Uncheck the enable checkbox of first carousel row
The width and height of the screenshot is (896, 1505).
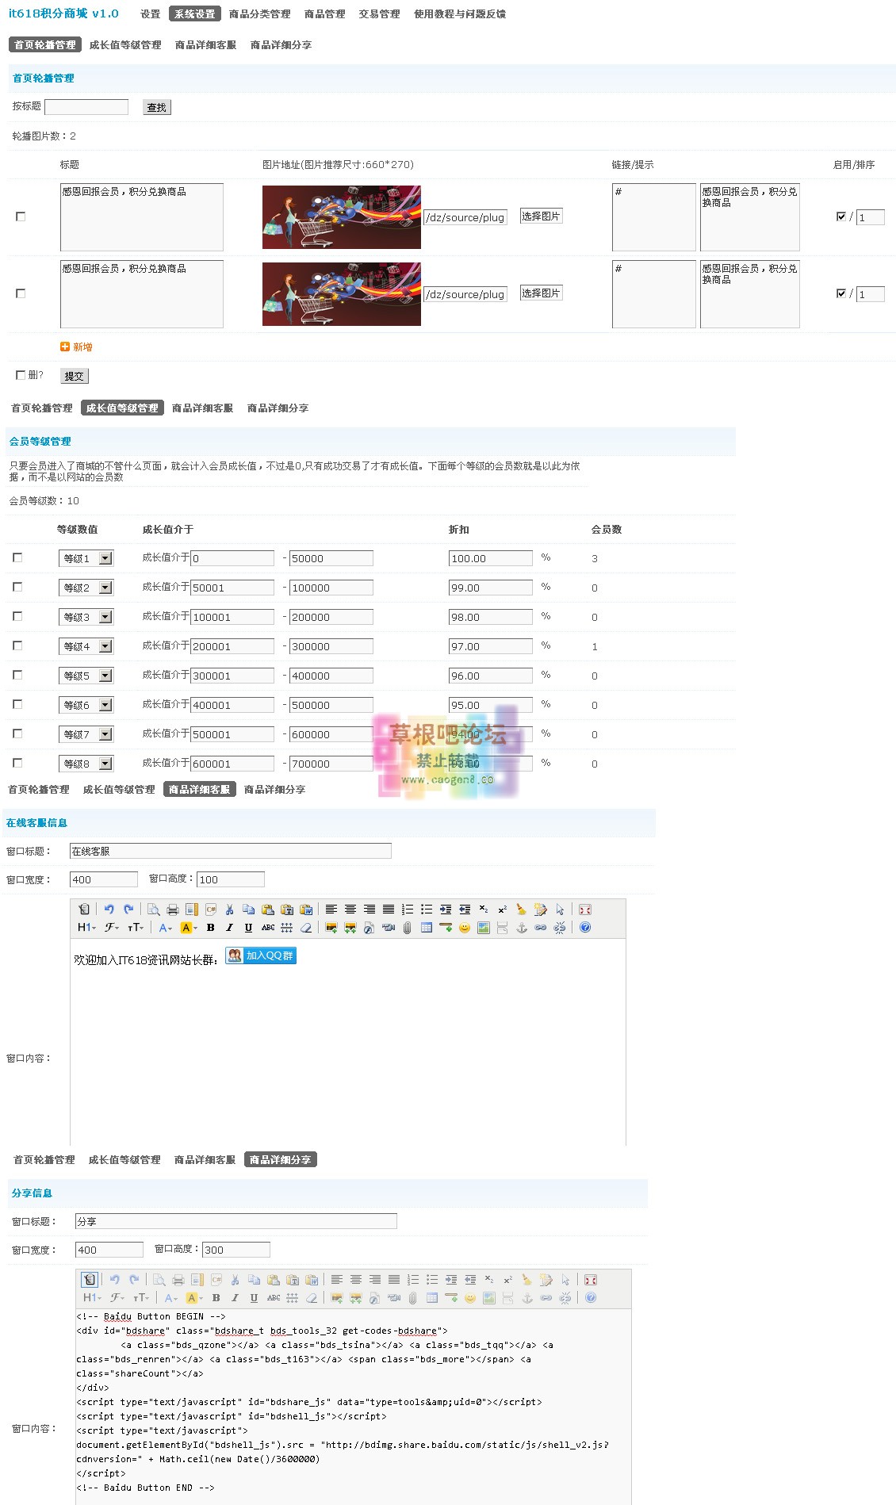[x=841, y=216]
